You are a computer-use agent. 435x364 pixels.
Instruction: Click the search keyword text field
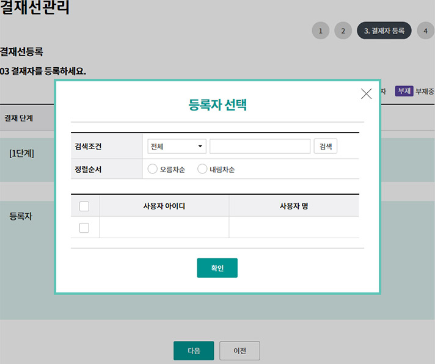tap(260, 147)
